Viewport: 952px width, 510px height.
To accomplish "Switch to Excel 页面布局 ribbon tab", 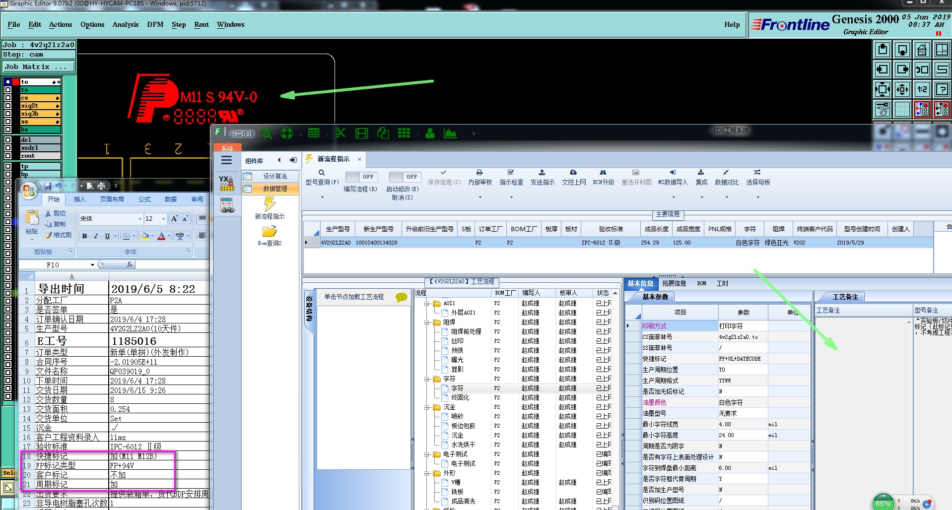I will 112,199.
